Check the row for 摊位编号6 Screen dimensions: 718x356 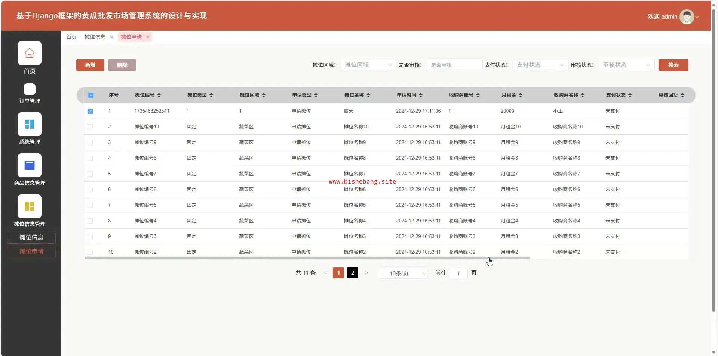pos(90,190)
